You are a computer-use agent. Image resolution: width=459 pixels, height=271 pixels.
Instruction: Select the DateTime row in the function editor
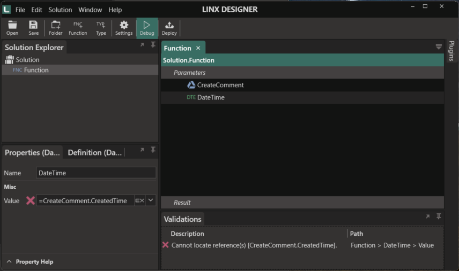click(x=302, y=97)
